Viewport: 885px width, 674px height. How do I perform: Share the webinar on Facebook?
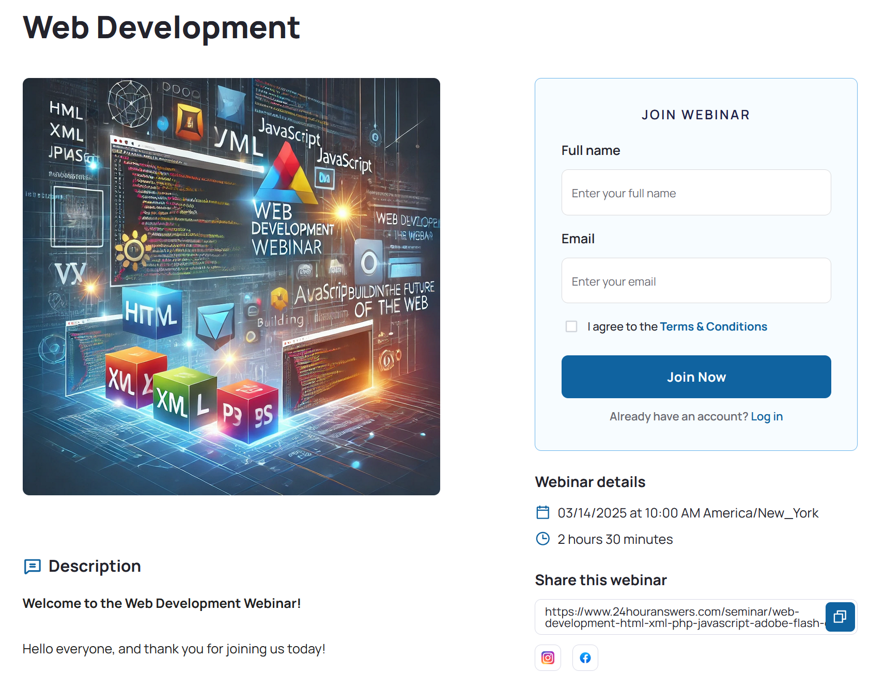click(x=585, y=657)
